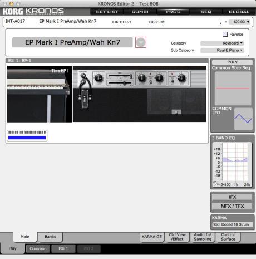
Task: Click the tremolo left knob
Action: [142, 78]
